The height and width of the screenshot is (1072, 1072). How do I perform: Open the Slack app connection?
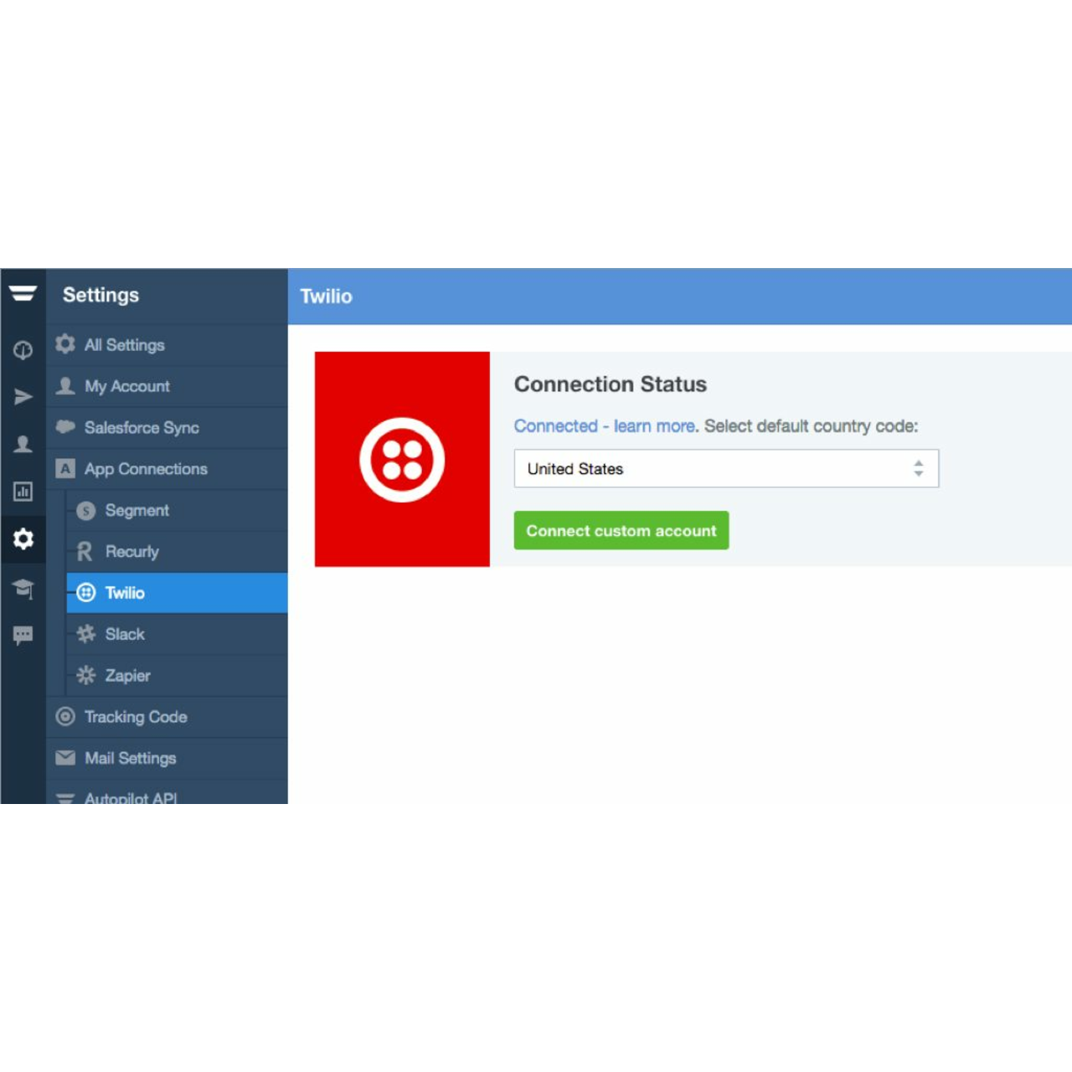click(125, 634)
